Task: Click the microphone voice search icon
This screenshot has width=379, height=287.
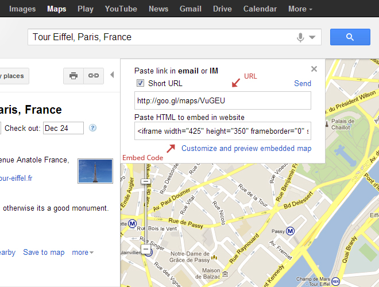Action: tap(300, 37)
